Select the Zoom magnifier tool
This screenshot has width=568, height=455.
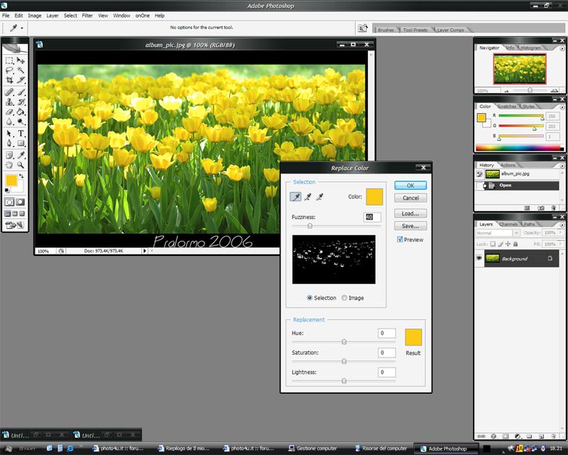pyautogui.click(x=21, y=164)
